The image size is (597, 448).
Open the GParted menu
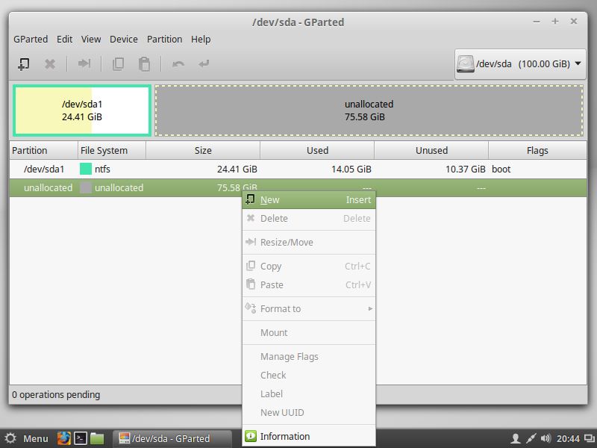tap(31, 40)
